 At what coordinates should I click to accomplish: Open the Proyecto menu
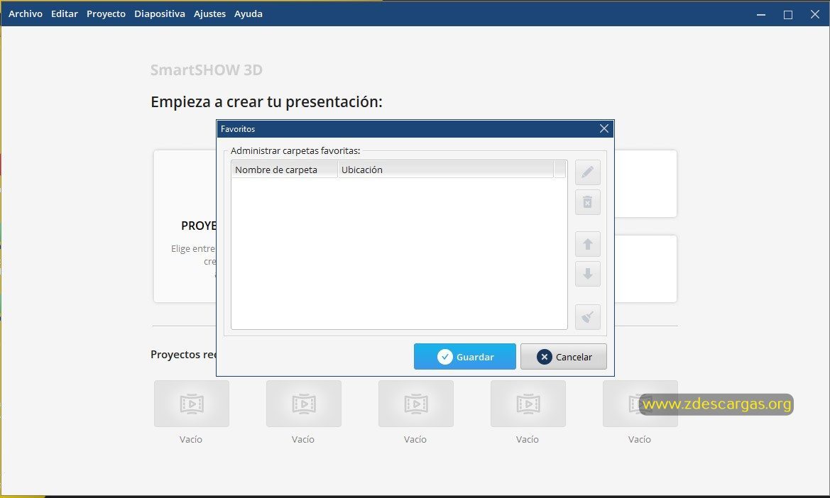[106, 13]
